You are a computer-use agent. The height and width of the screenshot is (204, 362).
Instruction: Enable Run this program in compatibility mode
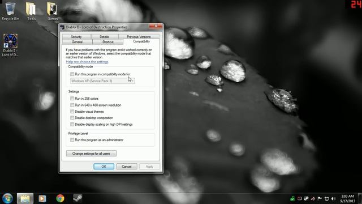tap(72, 74)
